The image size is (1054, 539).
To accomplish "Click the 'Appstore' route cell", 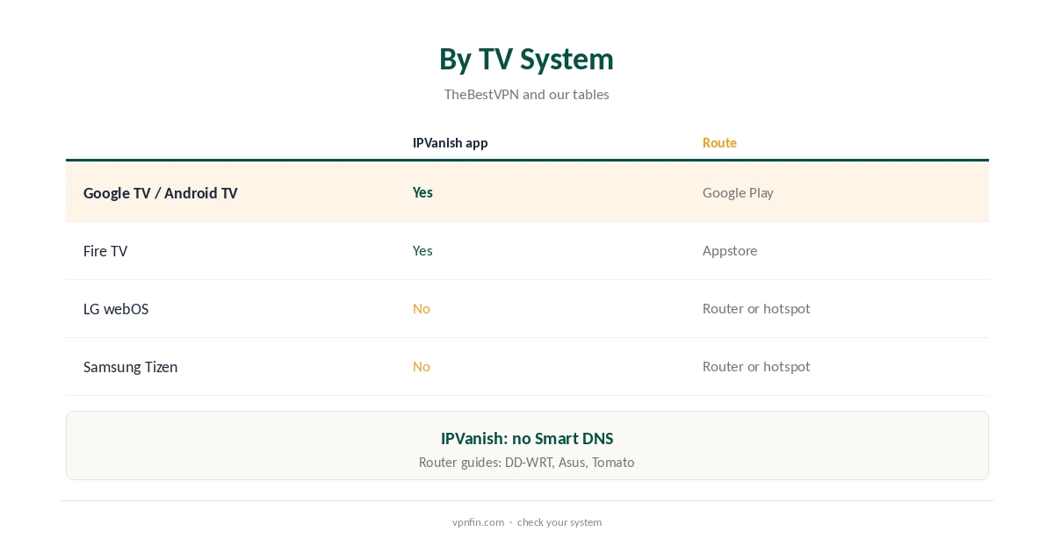I will [730, 250].
